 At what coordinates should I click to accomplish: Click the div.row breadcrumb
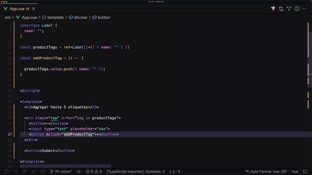(x=80, y=17)
